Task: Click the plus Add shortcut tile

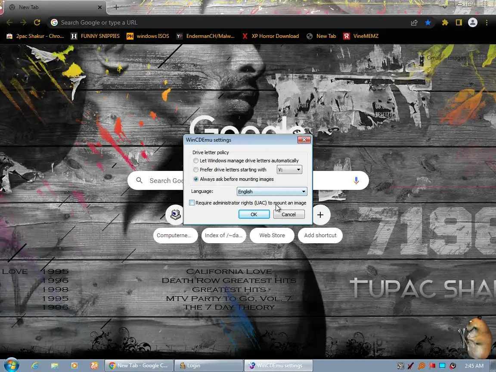Action: [320, 215]
